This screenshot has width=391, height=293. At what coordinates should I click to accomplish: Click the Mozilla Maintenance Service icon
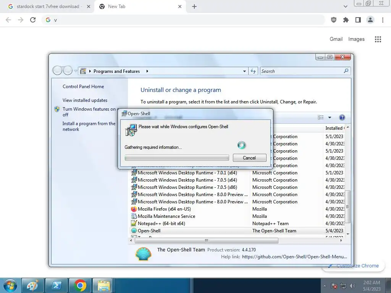(134, 216)
